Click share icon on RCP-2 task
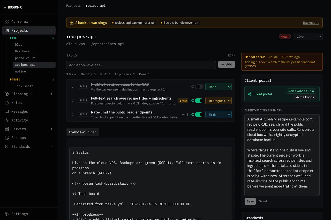The width and height of the screenshot is (331, 220). tap(192, 101)
